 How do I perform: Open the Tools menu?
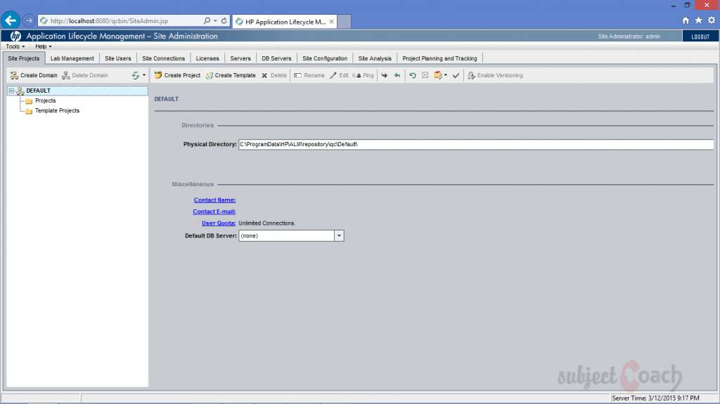coord(15,46)
